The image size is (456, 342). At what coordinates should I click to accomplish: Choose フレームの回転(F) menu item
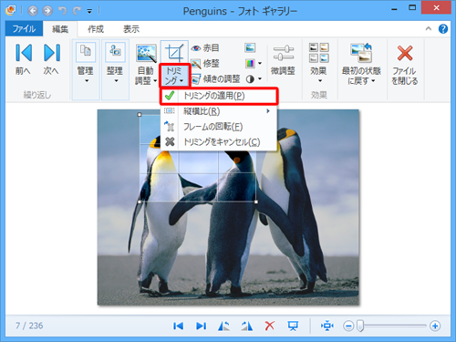coord(219,127)
